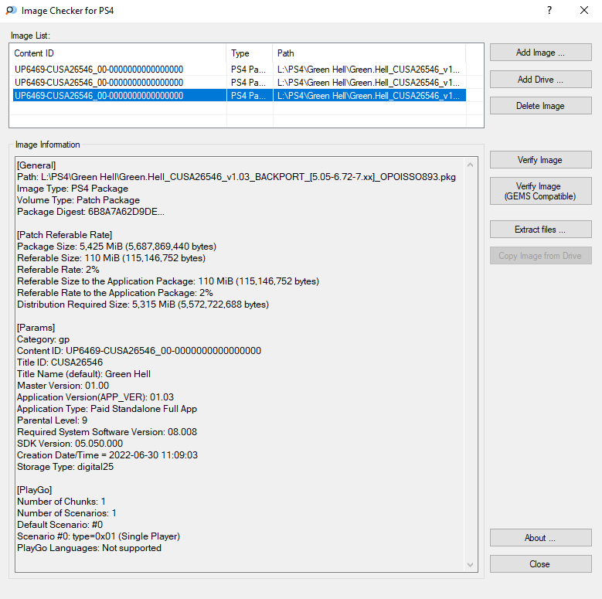Click the Number of Scenarios: 1 line
This screenshot has height=599, width=602.
tap(66, 513)
